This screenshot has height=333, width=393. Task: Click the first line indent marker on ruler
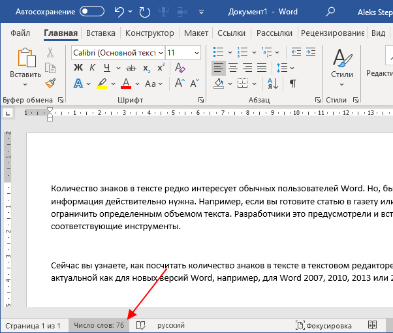point(50,110)
